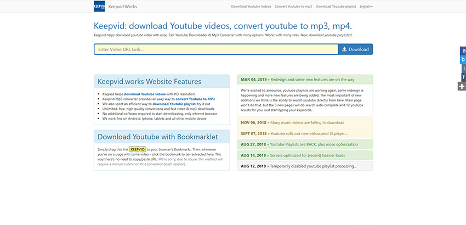Click the 'i' share icon on sidebar

tap(463, 68)
